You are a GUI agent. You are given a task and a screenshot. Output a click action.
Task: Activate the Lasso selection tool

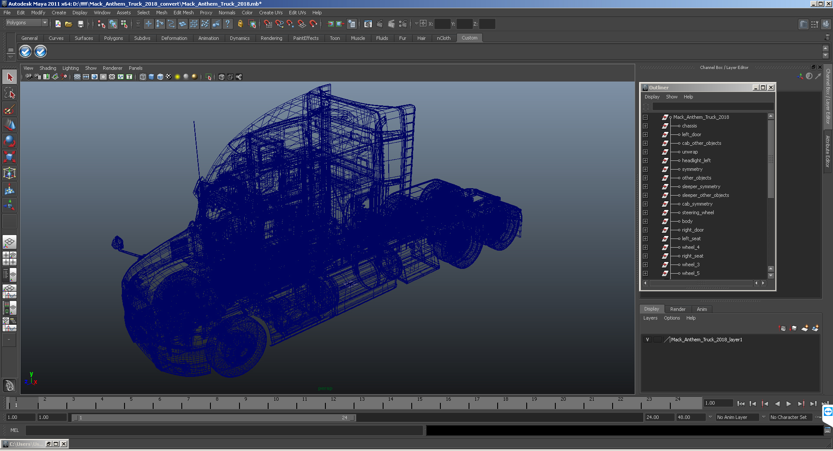[10, 93]
